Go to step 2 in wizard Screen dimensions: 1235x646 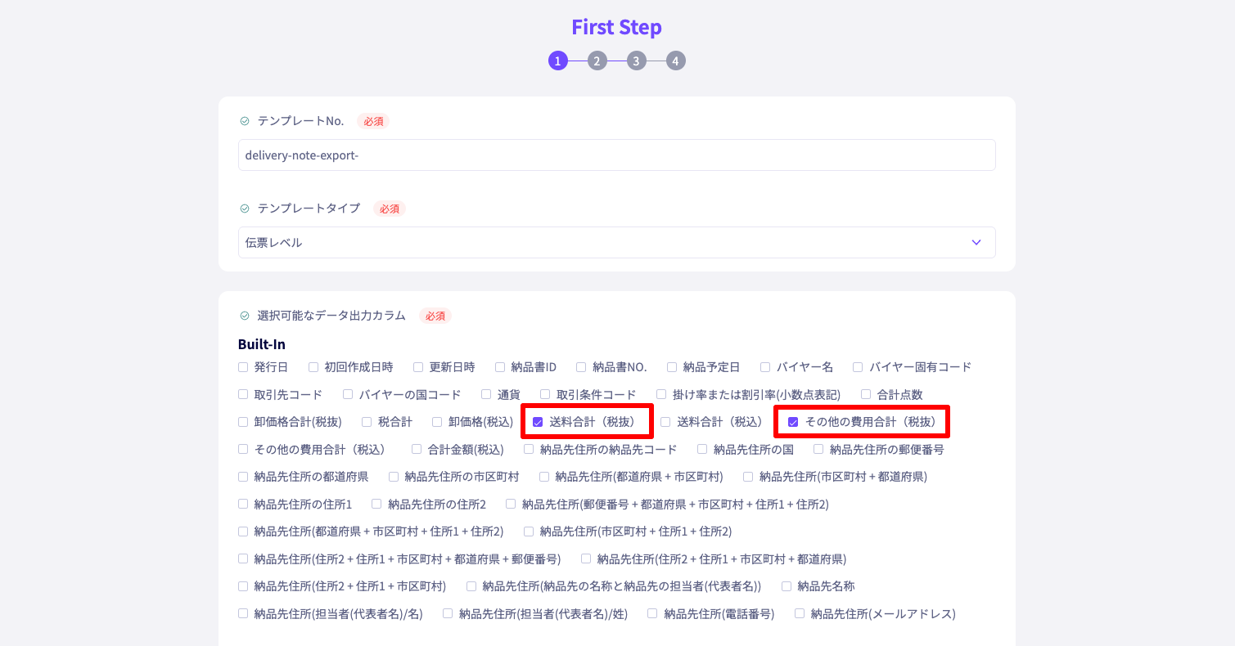[597, 61]
